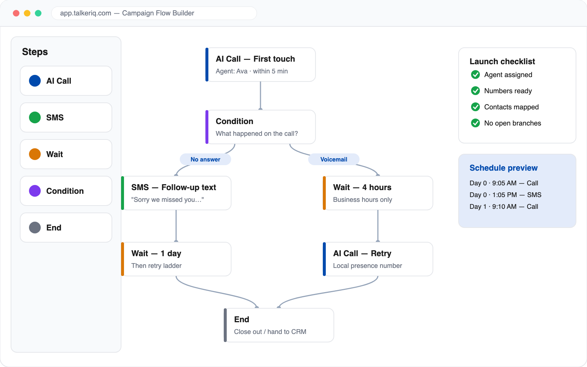Screen dimensions: 587x367
Task: Select the SMS step in palette
Action: pyautogui.click(x=66, y=117)
